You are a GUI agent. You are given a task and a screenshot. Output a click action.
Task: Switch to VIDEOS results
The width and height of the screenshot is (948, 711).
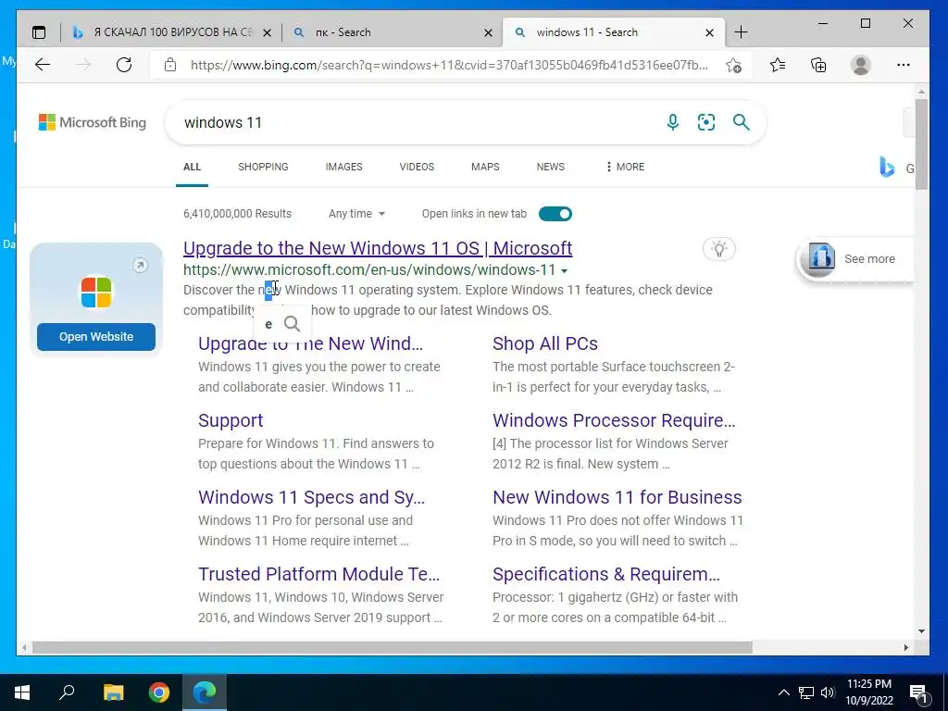point(417,167)
